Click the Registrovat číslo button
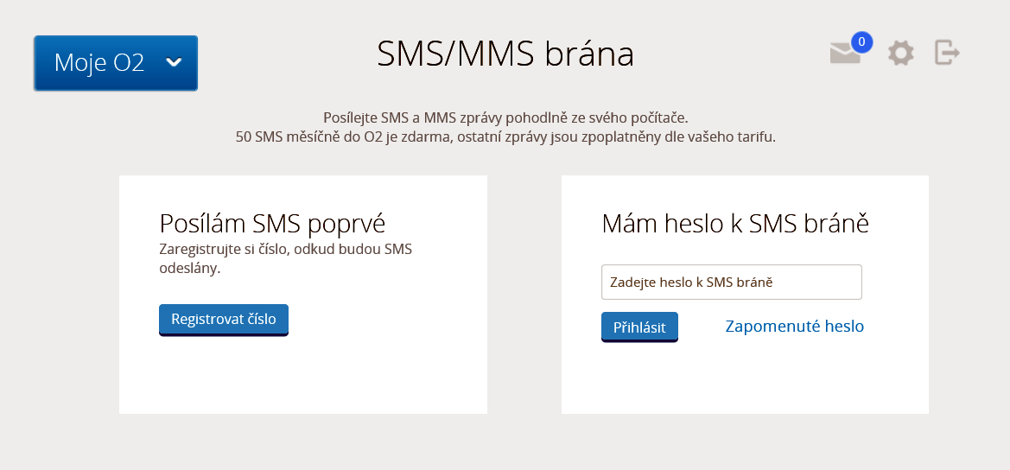Viewport: 1010px width, 470px height. tap(224, 320)
